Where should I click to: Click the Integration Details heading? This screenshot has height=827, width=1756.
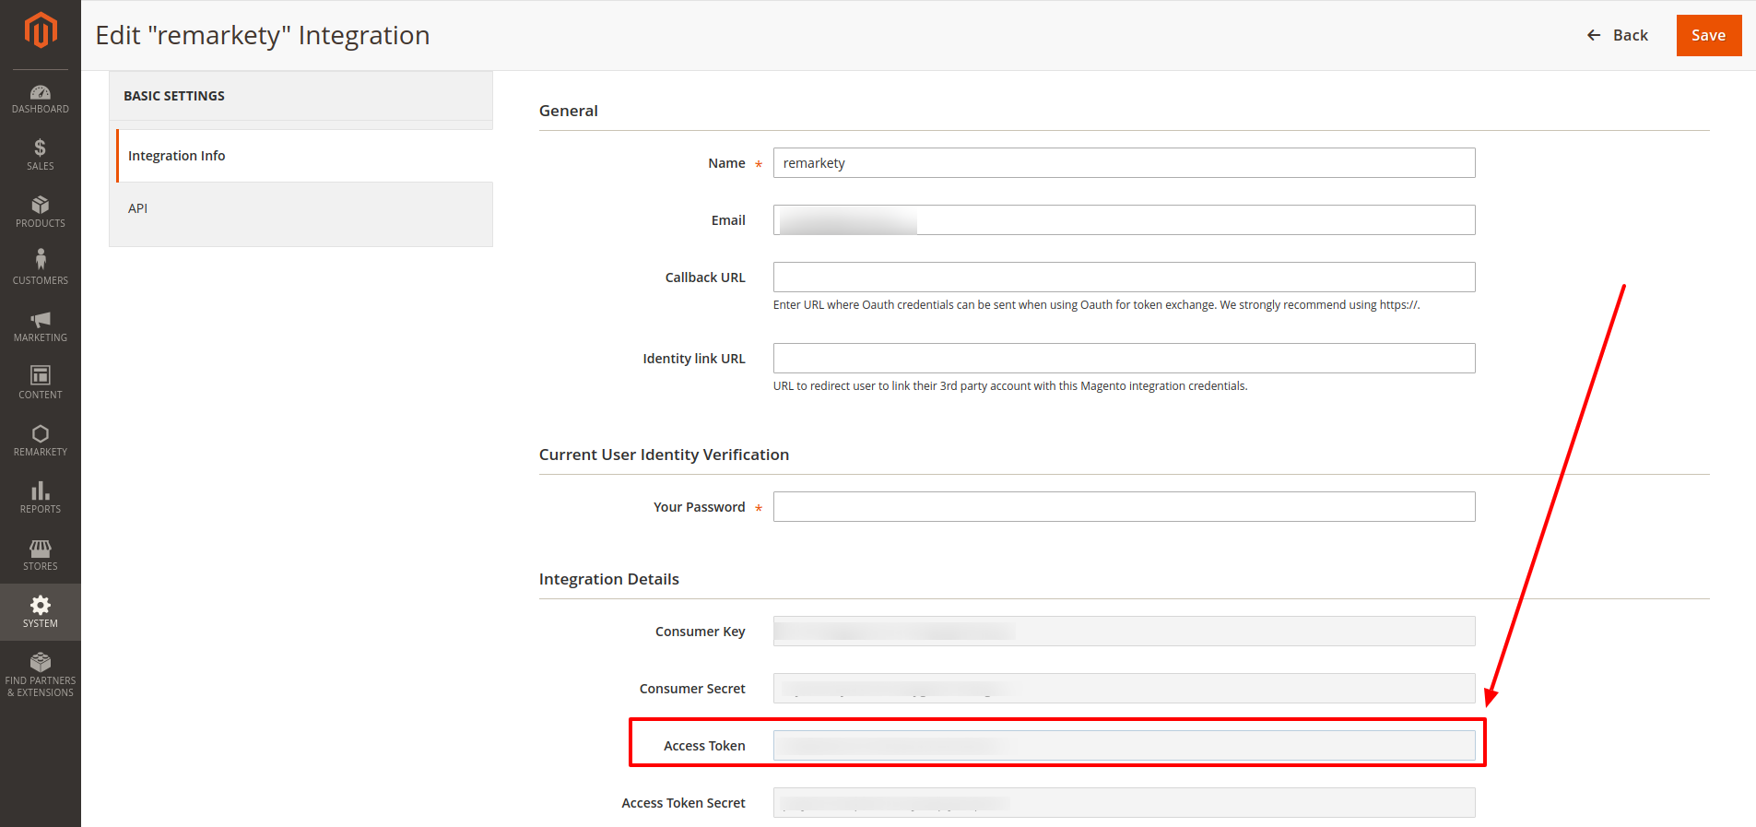608,579
